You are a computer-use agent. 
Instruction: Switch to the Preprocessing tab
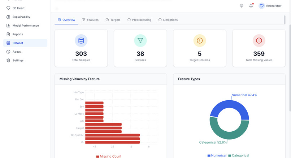coord(139,20)
